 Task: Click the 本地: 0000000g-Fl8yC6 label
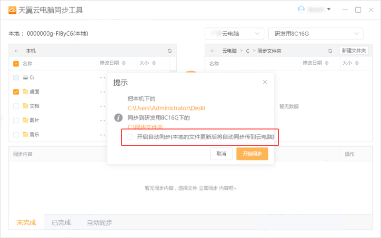[x=49, y=34]
